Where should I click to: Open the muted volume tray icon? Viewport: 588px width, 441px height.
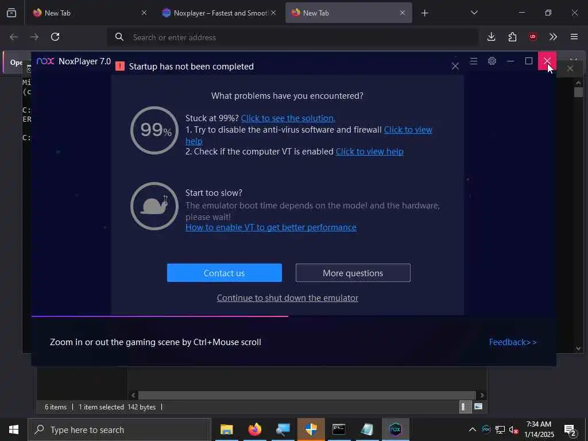pyautogui.click(x=513, y=430)
